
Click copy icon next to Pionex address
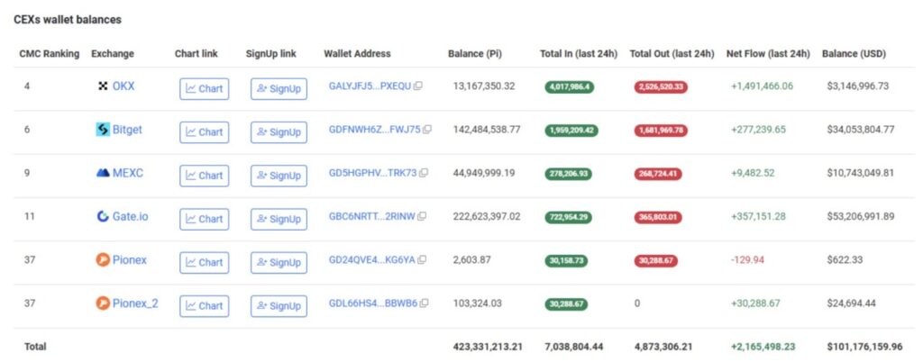pyautogui.click(x=422, y=260)
